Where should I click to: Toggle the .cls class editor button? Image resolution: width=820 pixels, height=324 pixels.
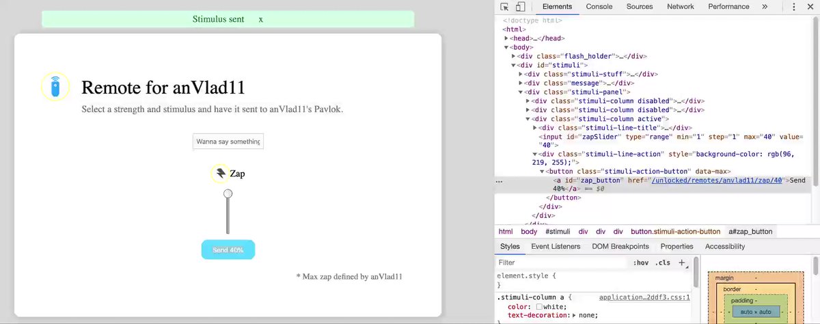(663, 262)
